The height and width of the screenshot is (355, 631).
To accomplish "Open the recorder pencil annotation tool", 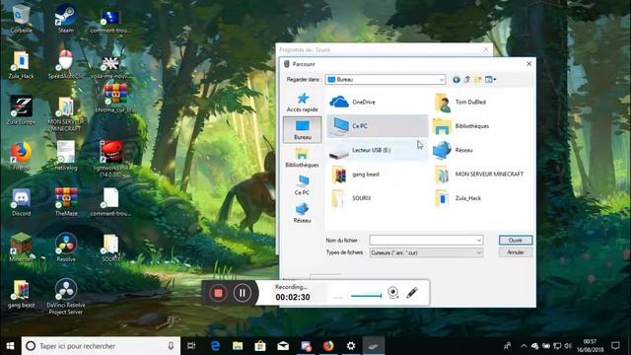I will tap(412, 293).
